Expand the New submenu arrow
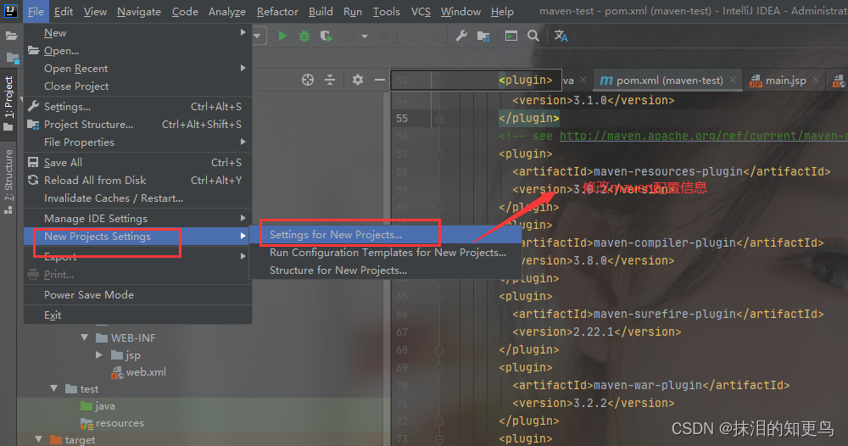The width and height of the screenshot is (848, 446). (x=243, y=32)
